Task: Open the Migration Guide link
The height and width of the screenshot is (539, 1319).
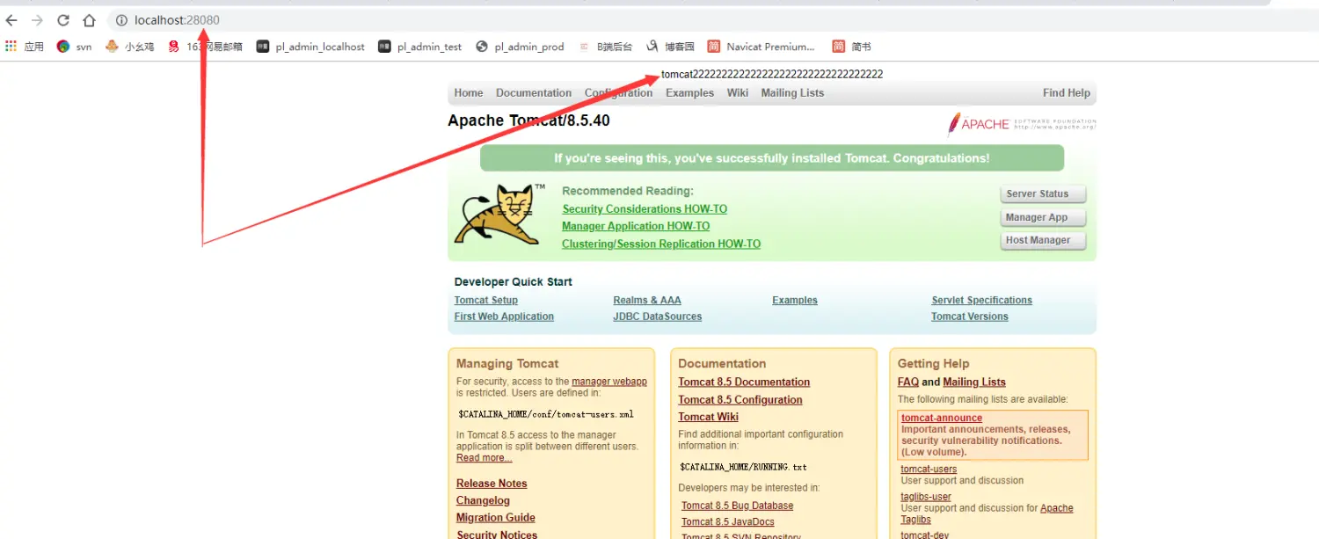Action: point(496,518)
